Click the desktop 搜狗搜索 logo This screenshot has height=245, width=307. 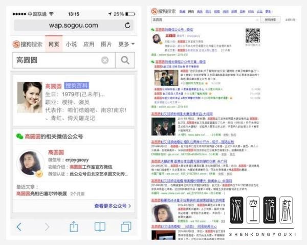pyautogui.click(x=164, y=11)
